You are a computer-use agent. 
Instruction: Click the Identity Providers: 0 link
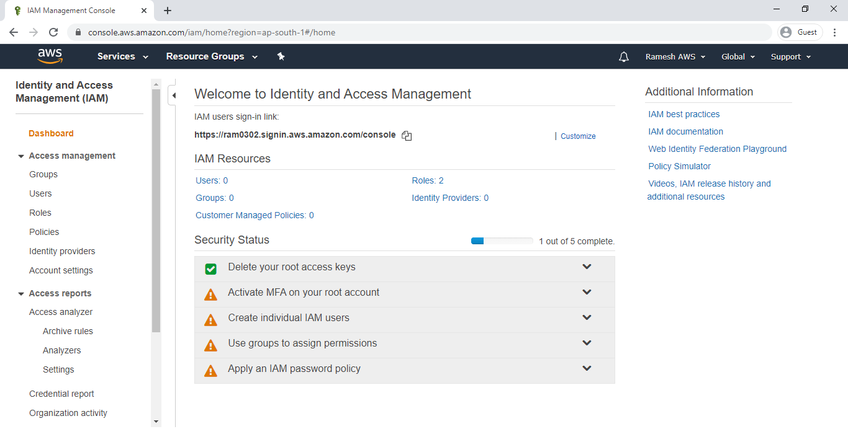coord(450,198)
